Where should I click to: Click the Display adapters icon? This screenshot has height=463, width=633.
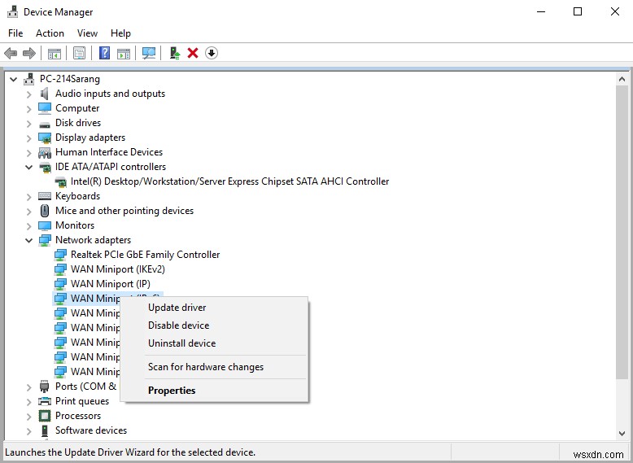click(x=45, y=138)
